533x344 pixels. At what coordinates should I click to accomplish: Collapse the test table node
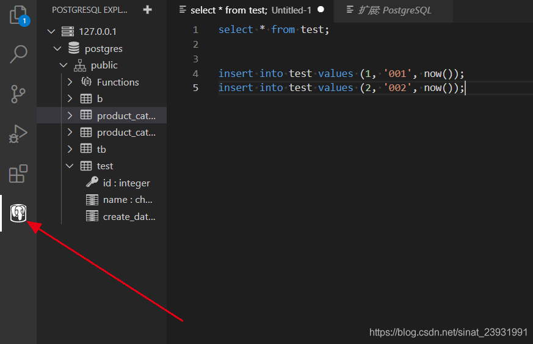70,166
